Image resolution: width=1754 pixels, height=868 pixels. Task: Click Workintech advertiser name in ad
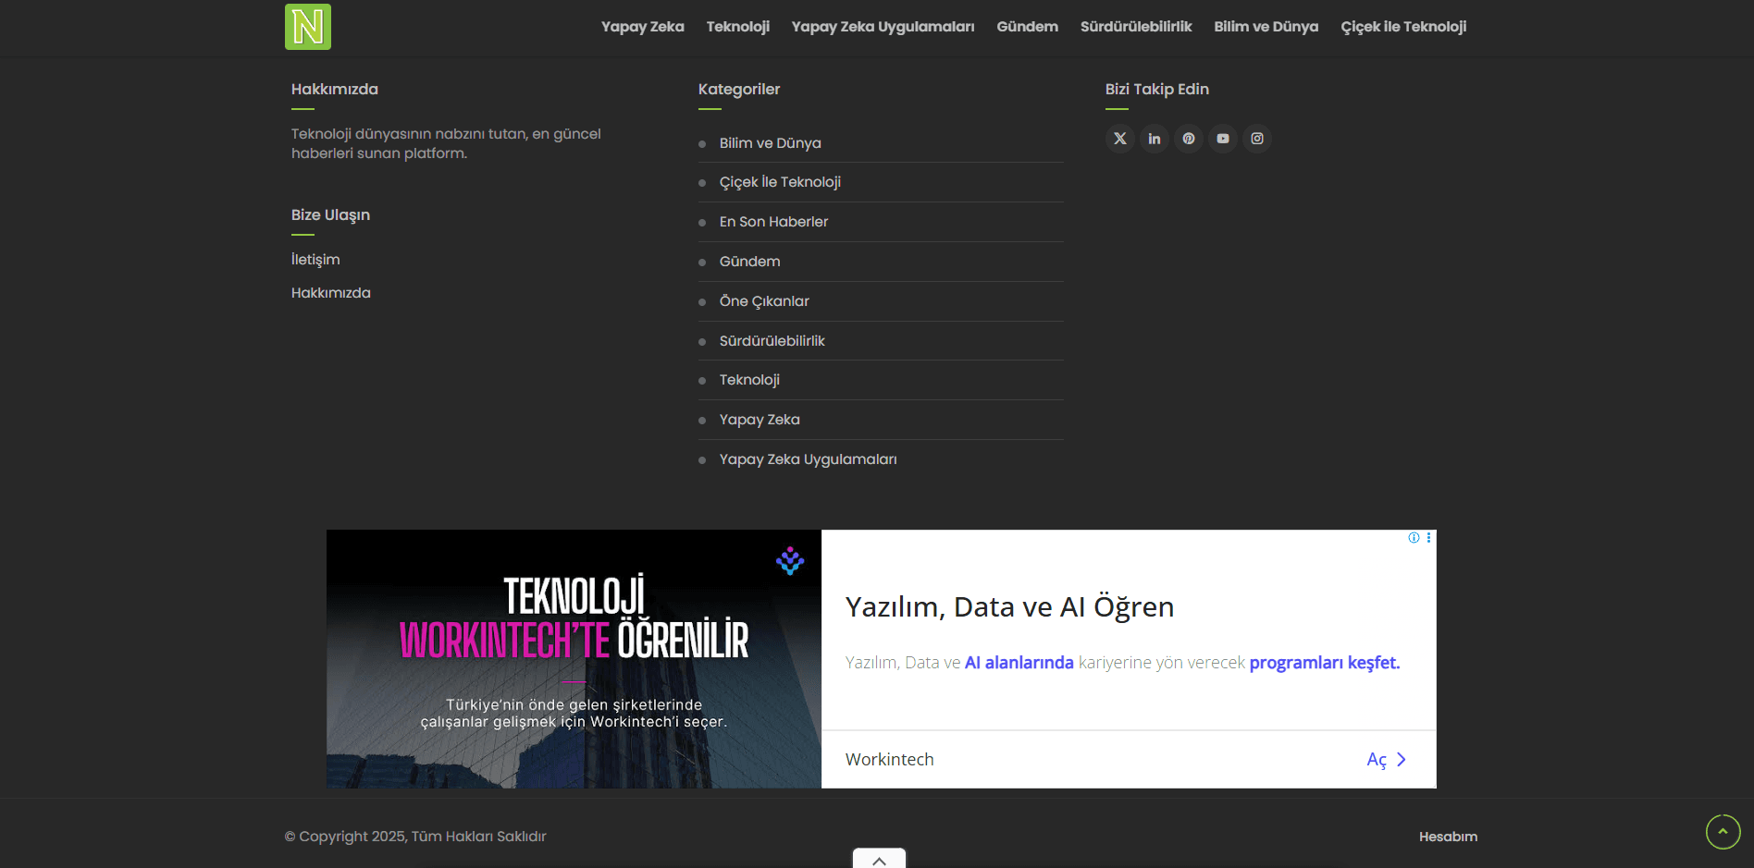pos(890,760)
